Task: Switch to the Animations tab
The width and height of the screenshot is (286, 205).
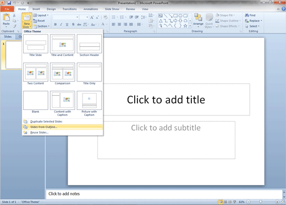Action: pos(91,9)
